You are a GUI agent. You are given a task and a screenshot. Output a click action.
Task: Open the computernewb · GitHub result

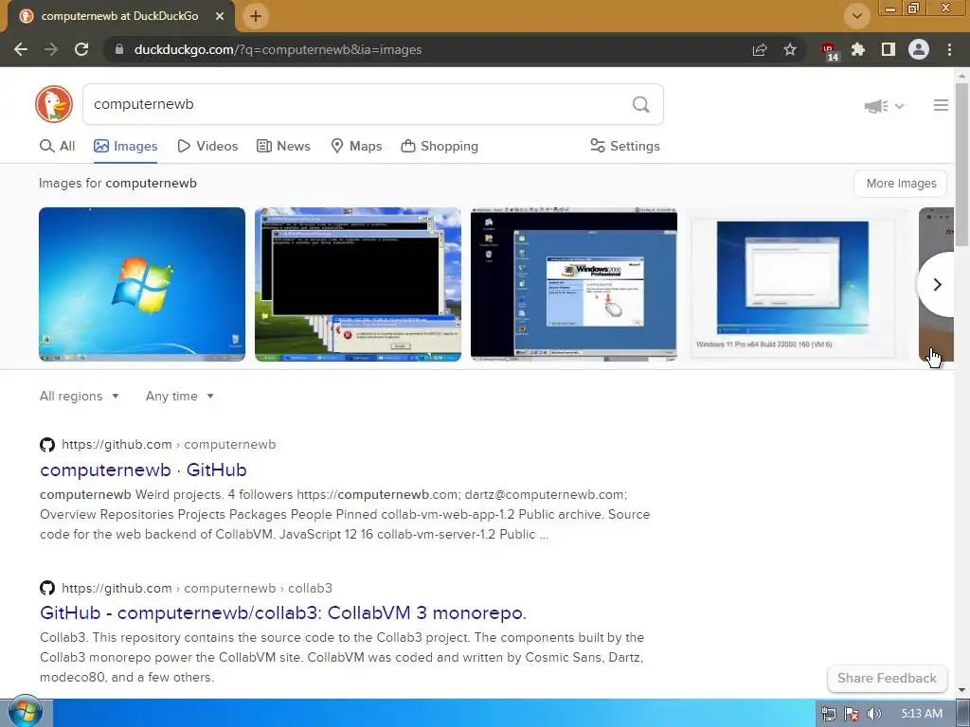[x=144, y=470]
